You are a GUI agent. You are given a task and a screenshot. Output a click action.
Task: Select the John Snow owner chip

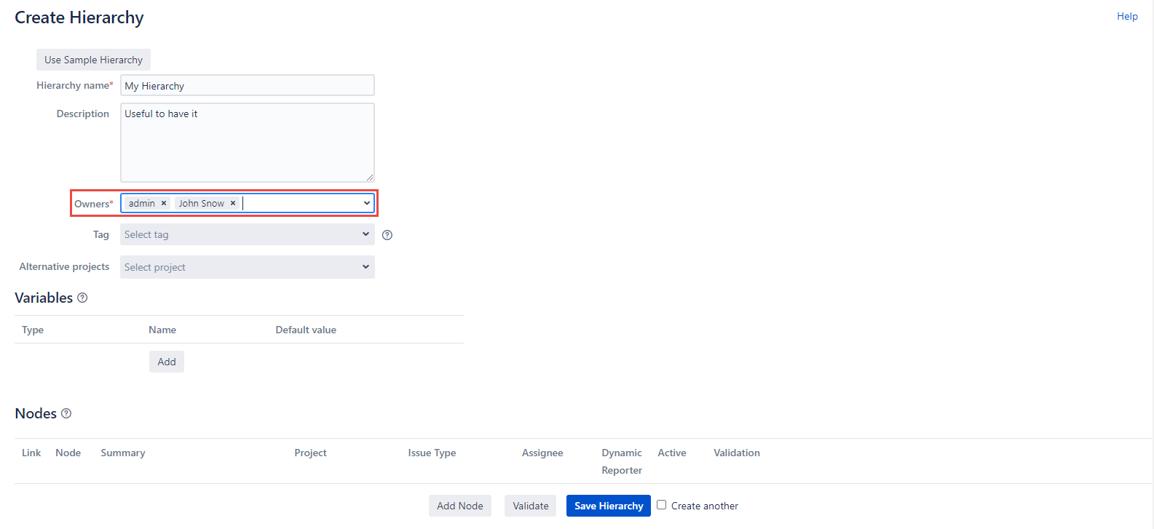pos(201,204)
